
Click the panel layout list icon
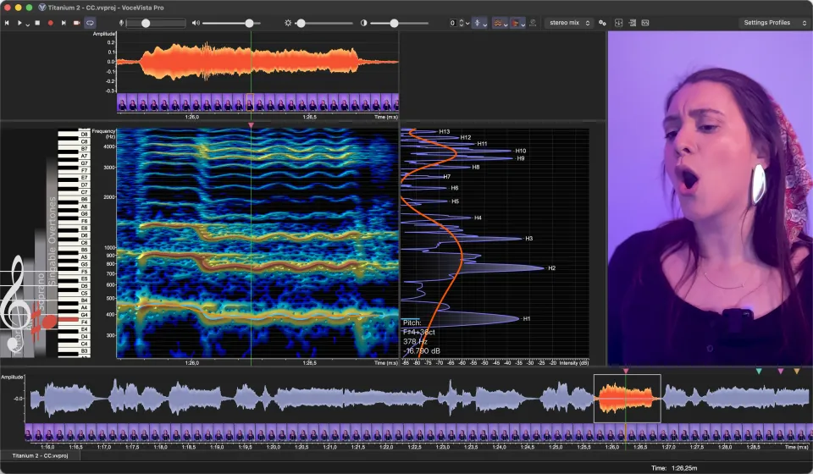point(633,23)
